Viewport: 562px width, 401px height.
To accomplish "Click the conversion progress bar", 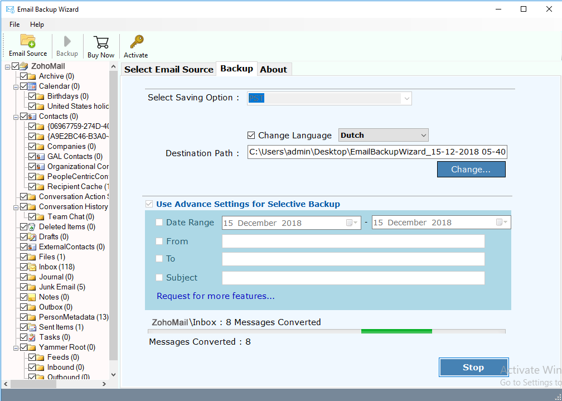I will [x=327, y=331].
